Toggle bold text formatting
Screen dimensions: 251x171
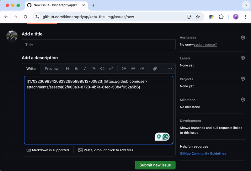point(76,68)
